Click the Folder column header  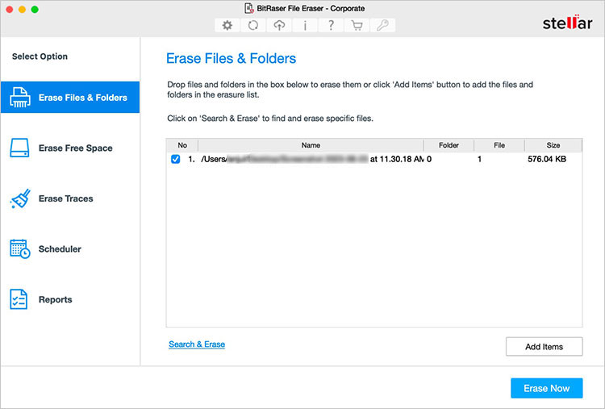[449, 145]
